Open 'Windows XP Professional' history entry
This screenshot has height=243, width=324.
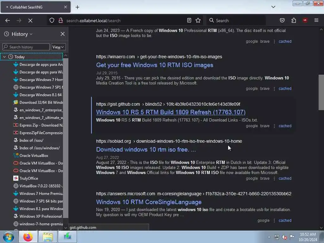[x=38, y=216]
